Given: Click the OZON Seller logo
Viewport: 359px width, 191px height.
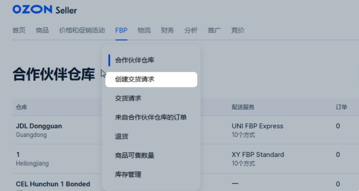Looking at the screenshot, I should pos(45,10).
